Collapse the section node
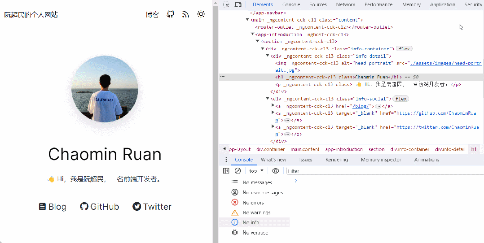484x243 pixels. (257, 41)
